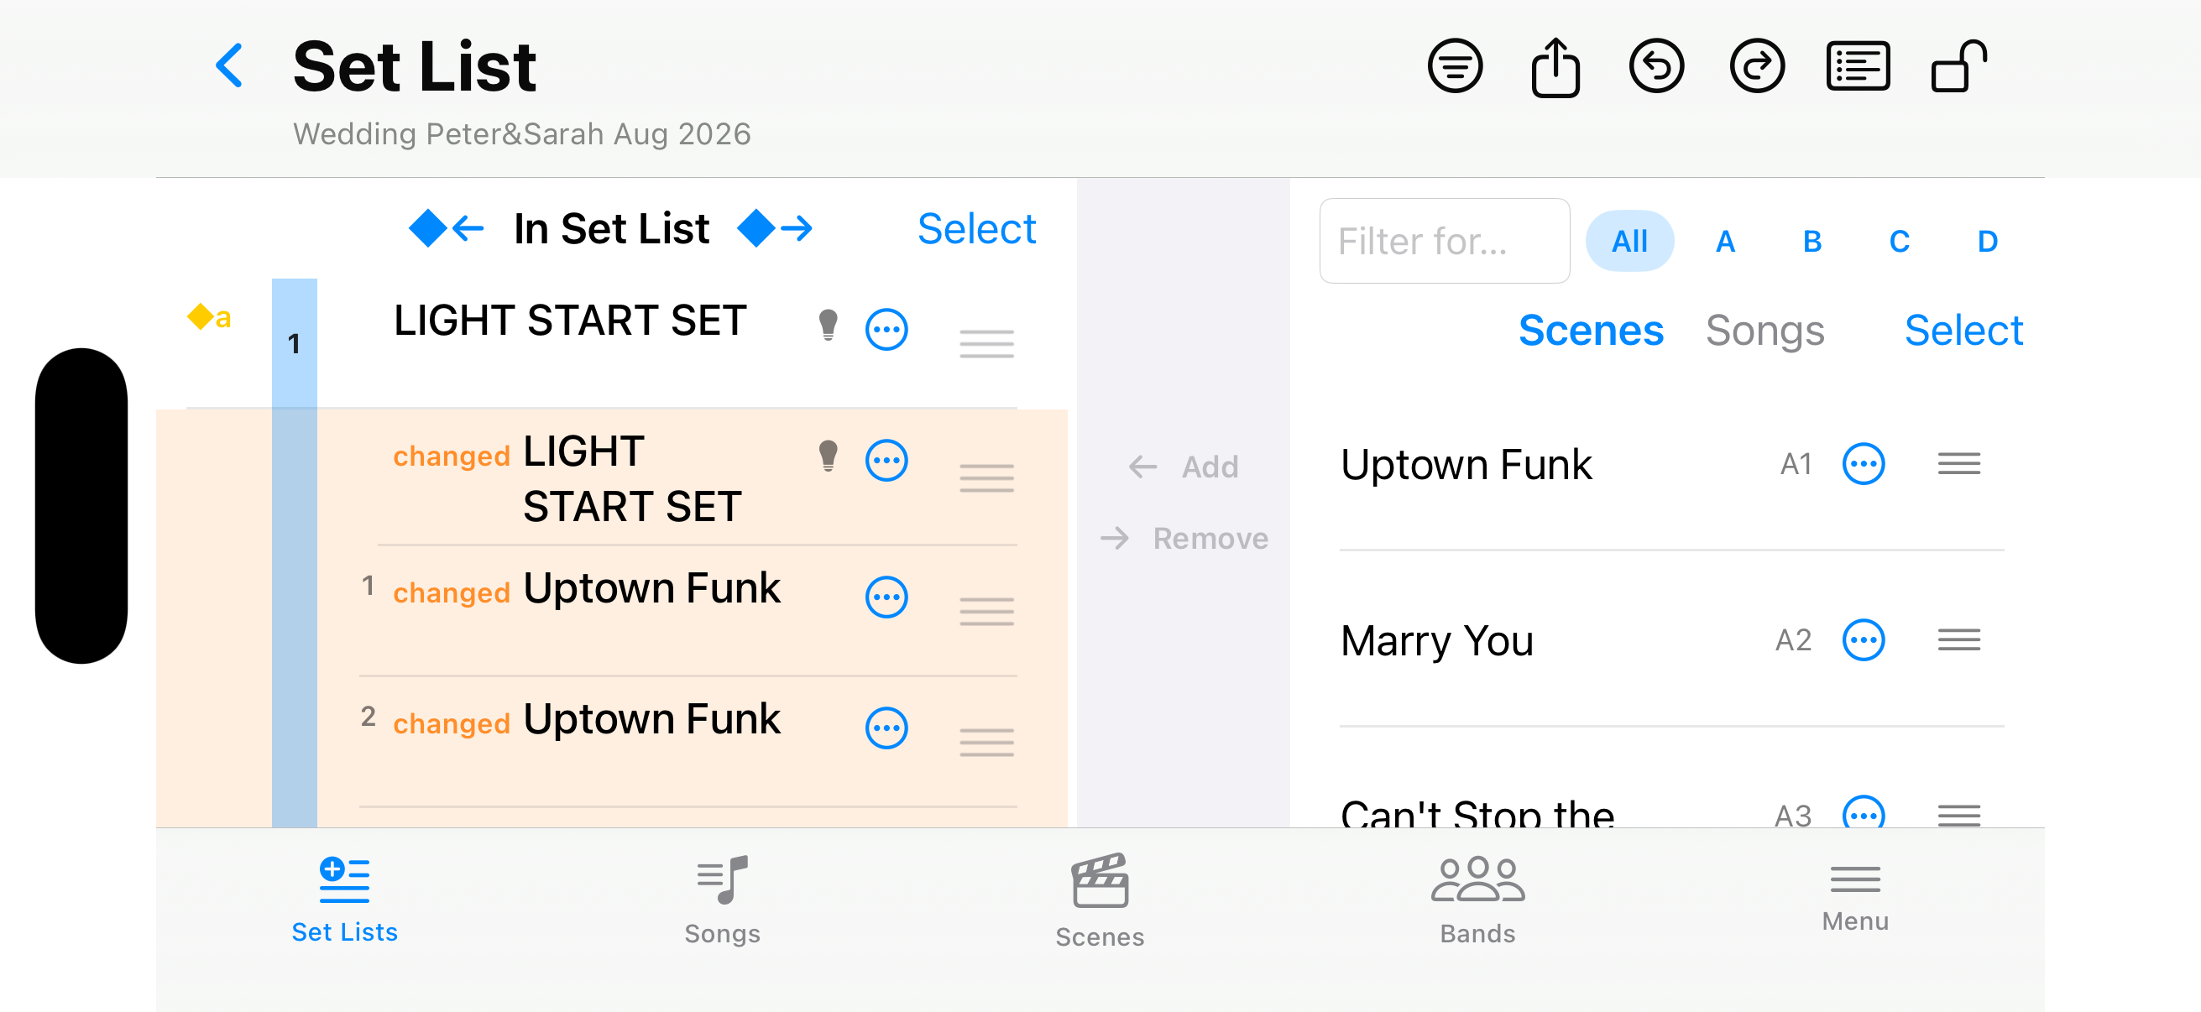Open the list view layout icon
The width and height of the screenshot is (2201, 1012).
click(x=1858, y=65)
